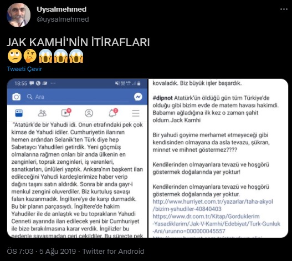Open the right screenshot image with dipnot text
292x261 pixels.
tap(218, 158)
